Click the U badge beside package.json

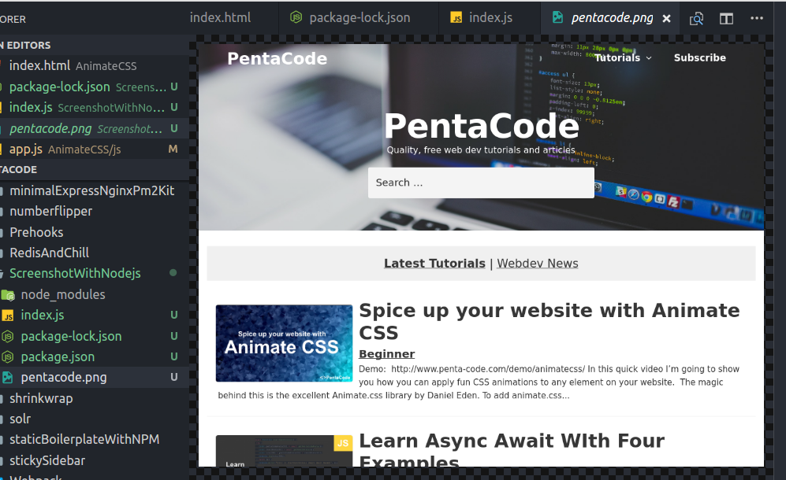pyautogui.click(x=174, y=357)
